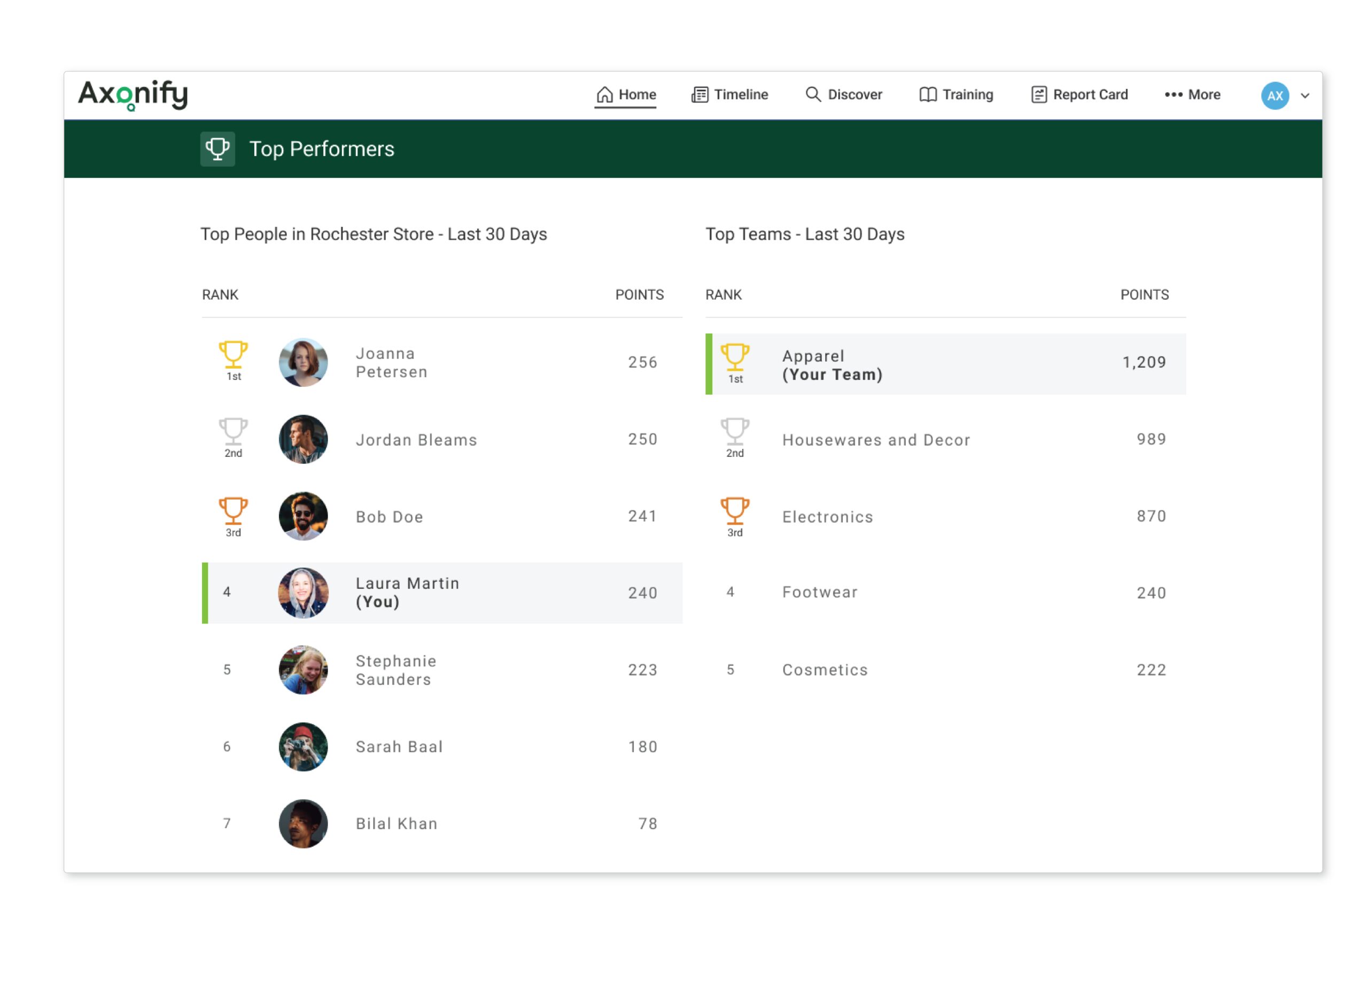Click the Top Performers trophy icon
Viewport: 1368px width, 982px height.
(217, 149)
